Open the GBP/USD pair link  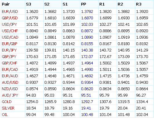(x=10, y=18)
